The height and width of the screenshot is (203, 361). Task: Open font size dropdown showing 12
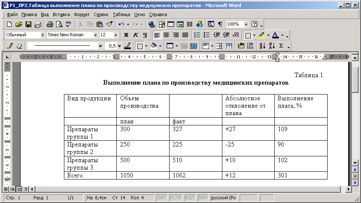pyautogui.click(x=116, y=35)
